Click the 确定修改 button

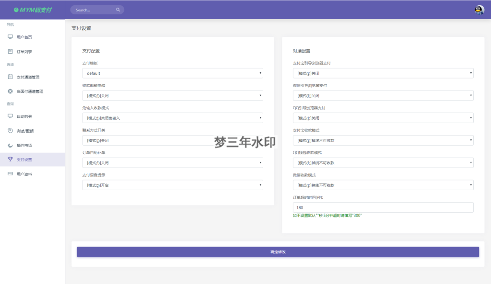(x=278, y=252)
